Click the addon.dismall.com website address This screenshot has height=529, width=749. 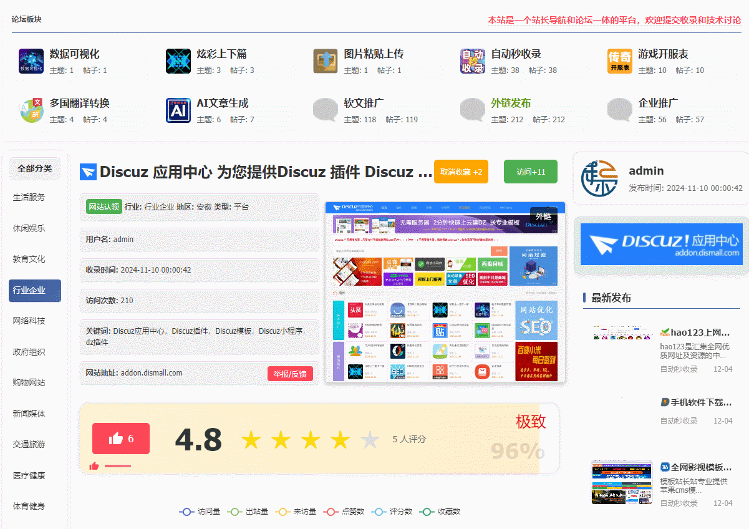(x=152, y=373)
